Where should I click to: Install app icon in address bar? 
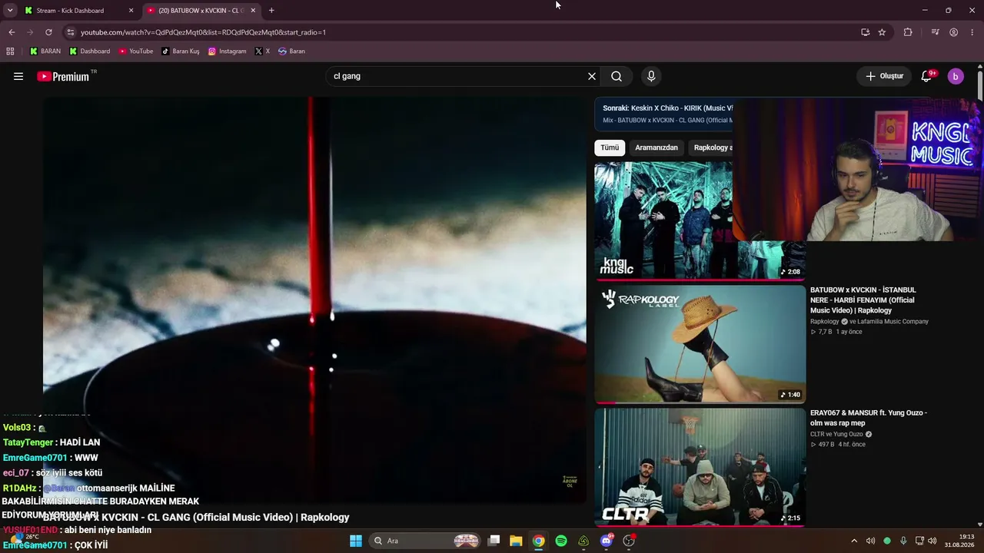point(866,32)
